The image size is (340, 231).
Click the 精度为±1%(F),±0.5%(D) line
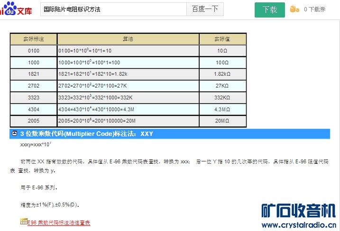50,204
